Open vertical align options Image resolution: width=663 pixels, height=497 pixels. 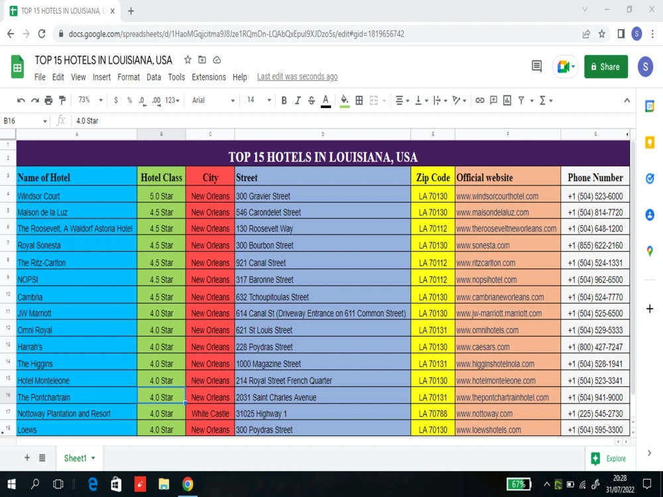(421, 101)
